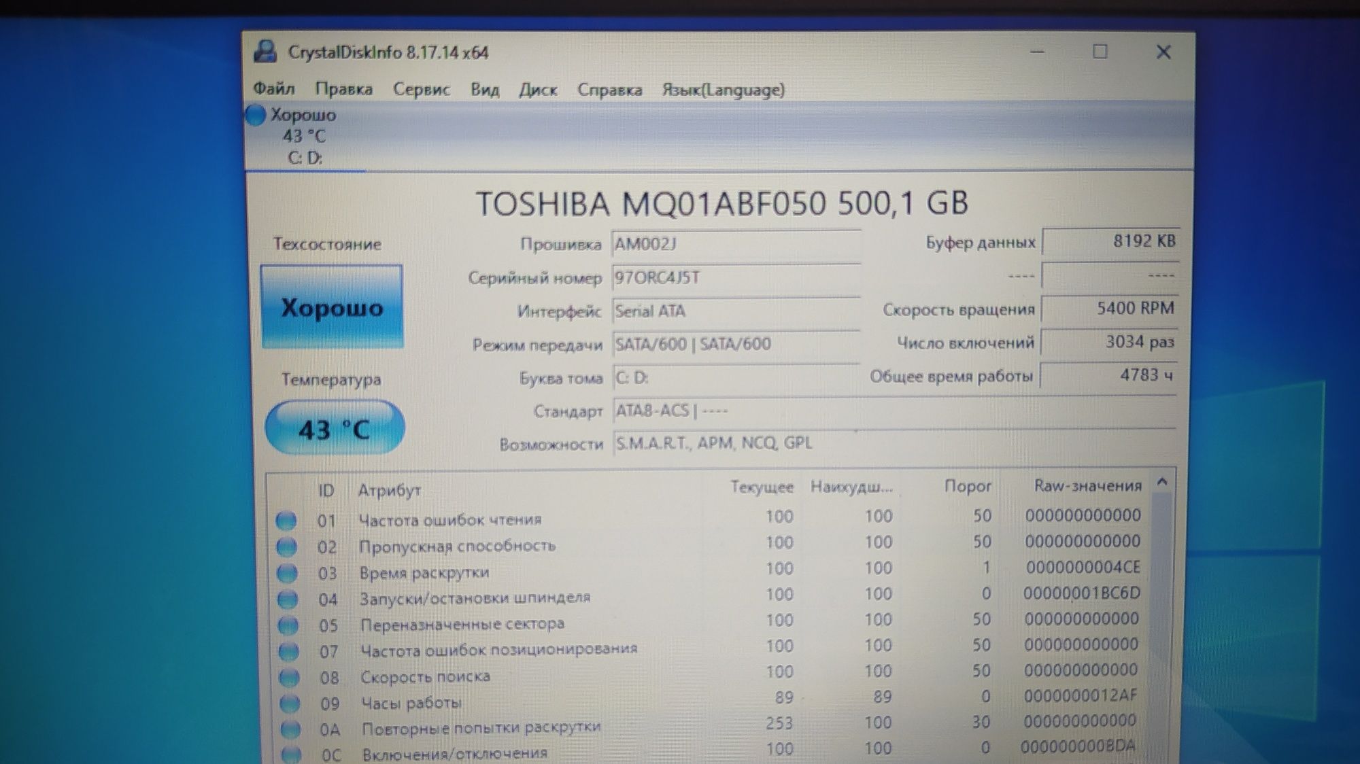Select row Пропускная способность

(709, 544)
